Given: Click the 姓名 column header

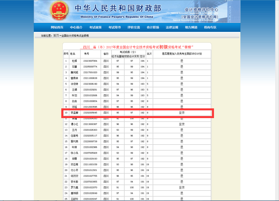Looking at the screenshot, I should point(73,54).
